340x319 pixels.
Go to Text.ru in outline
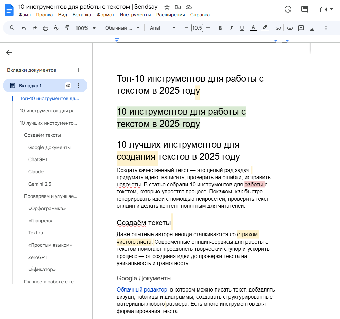(36, 233)
